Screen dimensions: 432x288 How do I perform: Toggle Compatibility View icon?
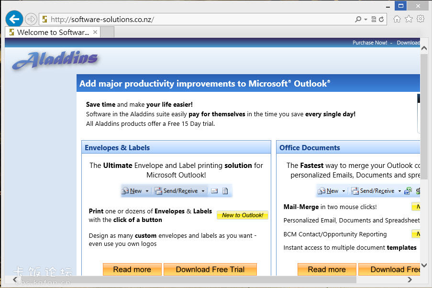coord(374,19)
